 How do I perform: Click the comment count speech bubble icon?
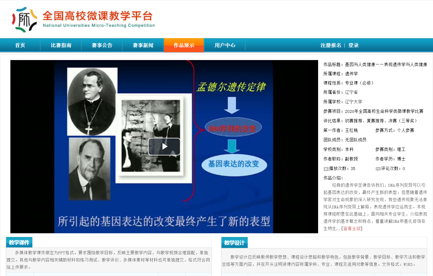[378, 169]
